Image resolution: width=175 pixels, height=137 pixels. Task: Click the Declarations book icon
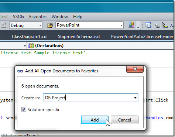pos(31,45)
